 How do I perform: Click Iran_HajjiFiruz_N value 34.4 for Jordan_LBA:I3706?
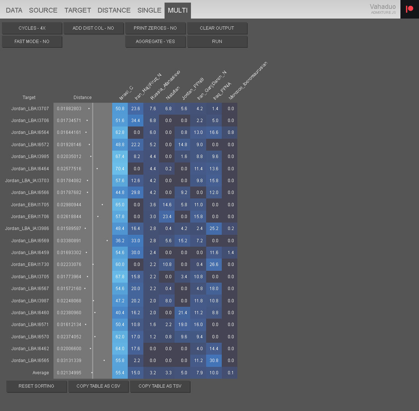[136, 120]
